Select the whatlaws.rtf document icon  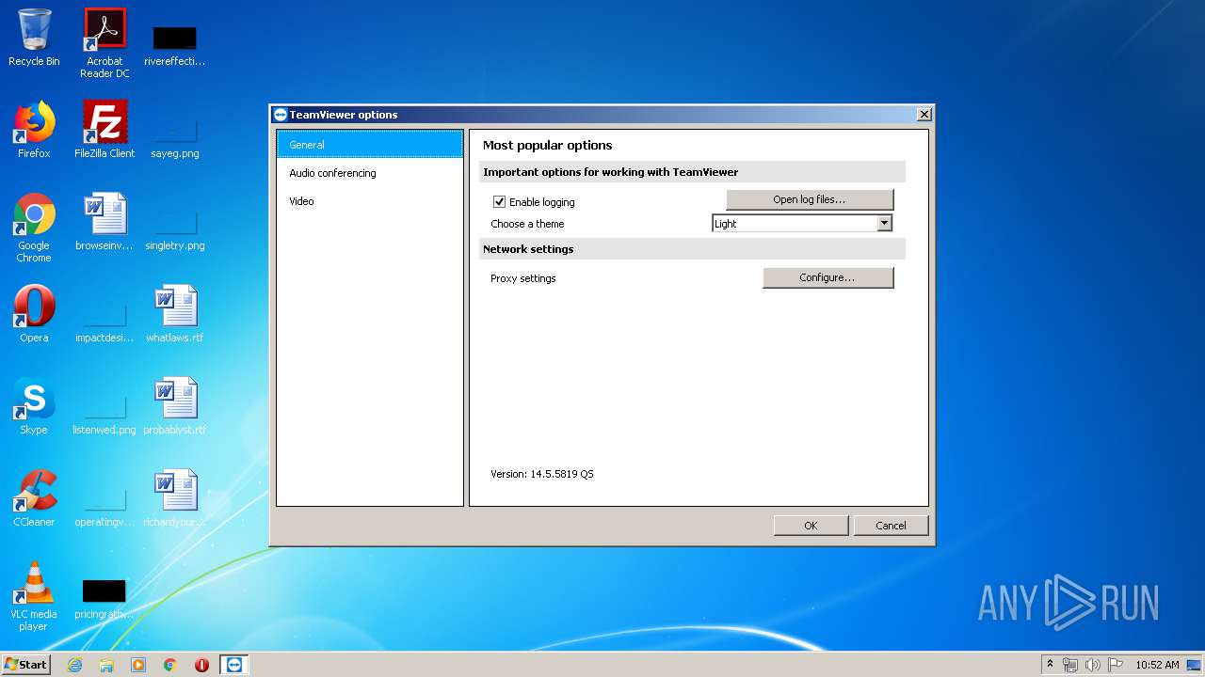pos(175,314)
